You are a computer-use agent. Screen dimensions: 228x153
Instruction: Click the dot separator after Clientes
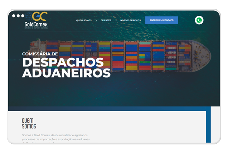[x=116, y=20]
